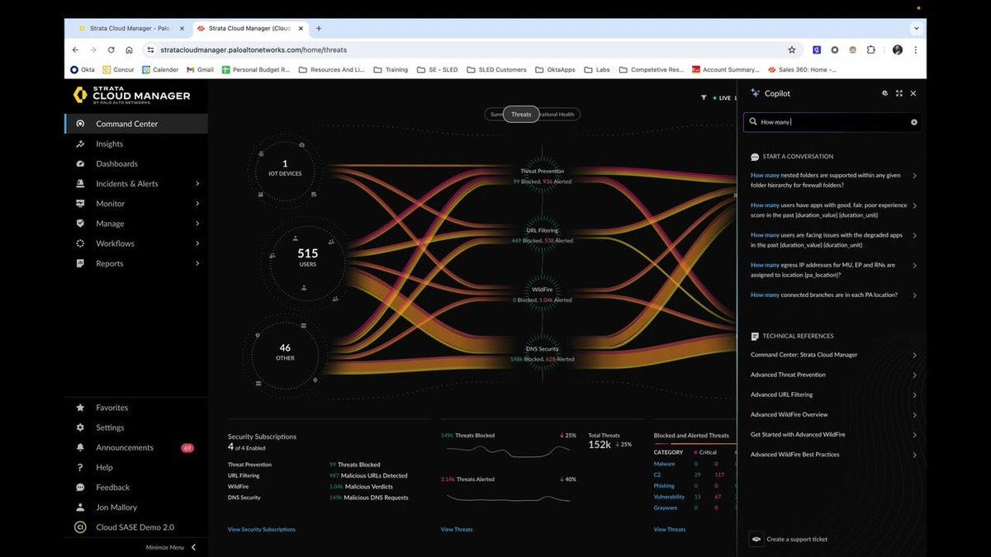Bookmark this page with star icon

pos(792,50)
